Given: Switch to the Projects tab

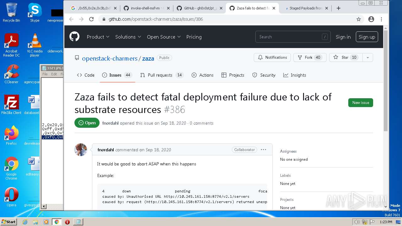Looking at the screenshot, I should coord(233,75).
